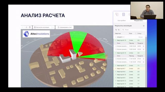This screenshot has height=92, width=165.
Task: Toggle checkbox of first Жилая комната under Квартира 16
Action: click(x=116, y=46)
